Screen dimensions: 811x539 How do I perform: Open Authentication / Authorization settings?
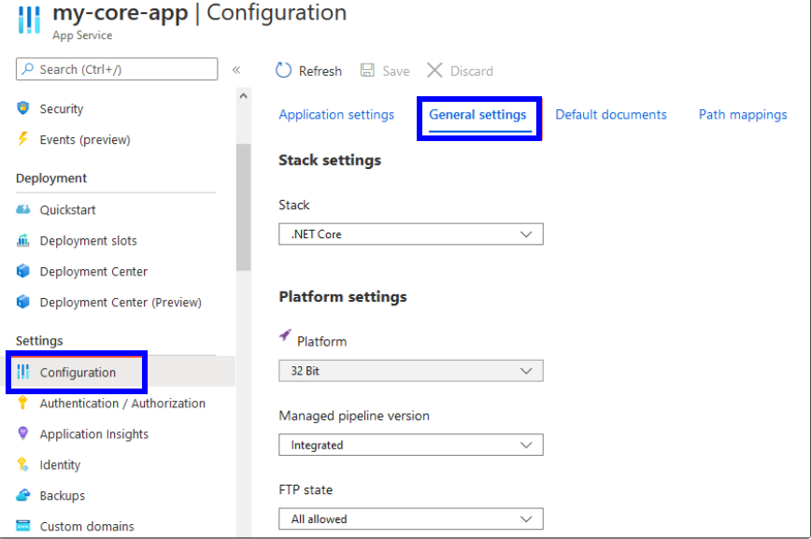122,403
